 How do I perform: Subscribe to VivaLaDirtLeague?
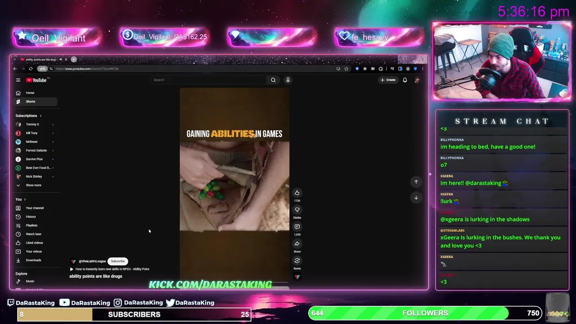118,261
